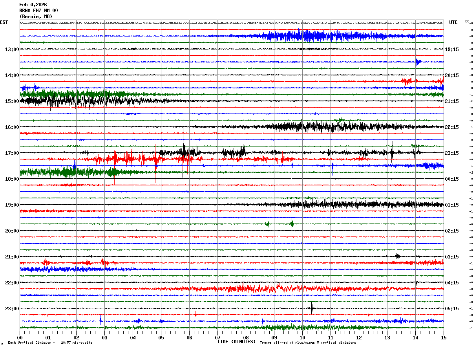
Task: Select the 22:00 CST time label
Action: click(x=12, y=283)
